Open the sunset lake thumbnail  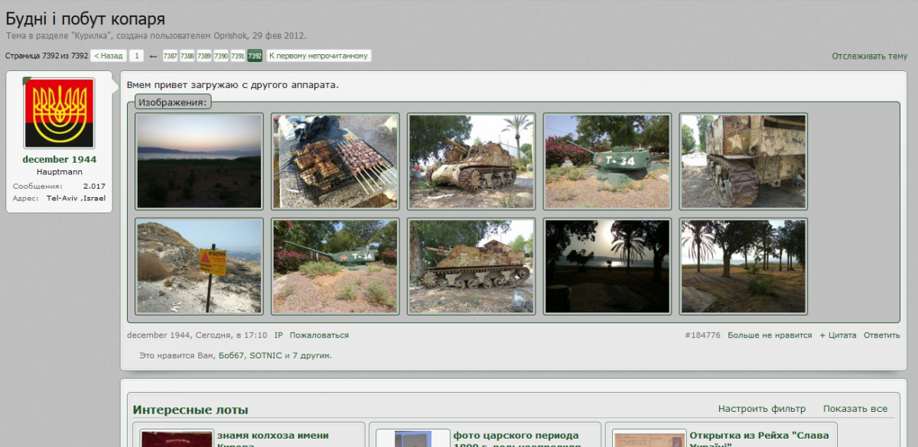[199, 161]
